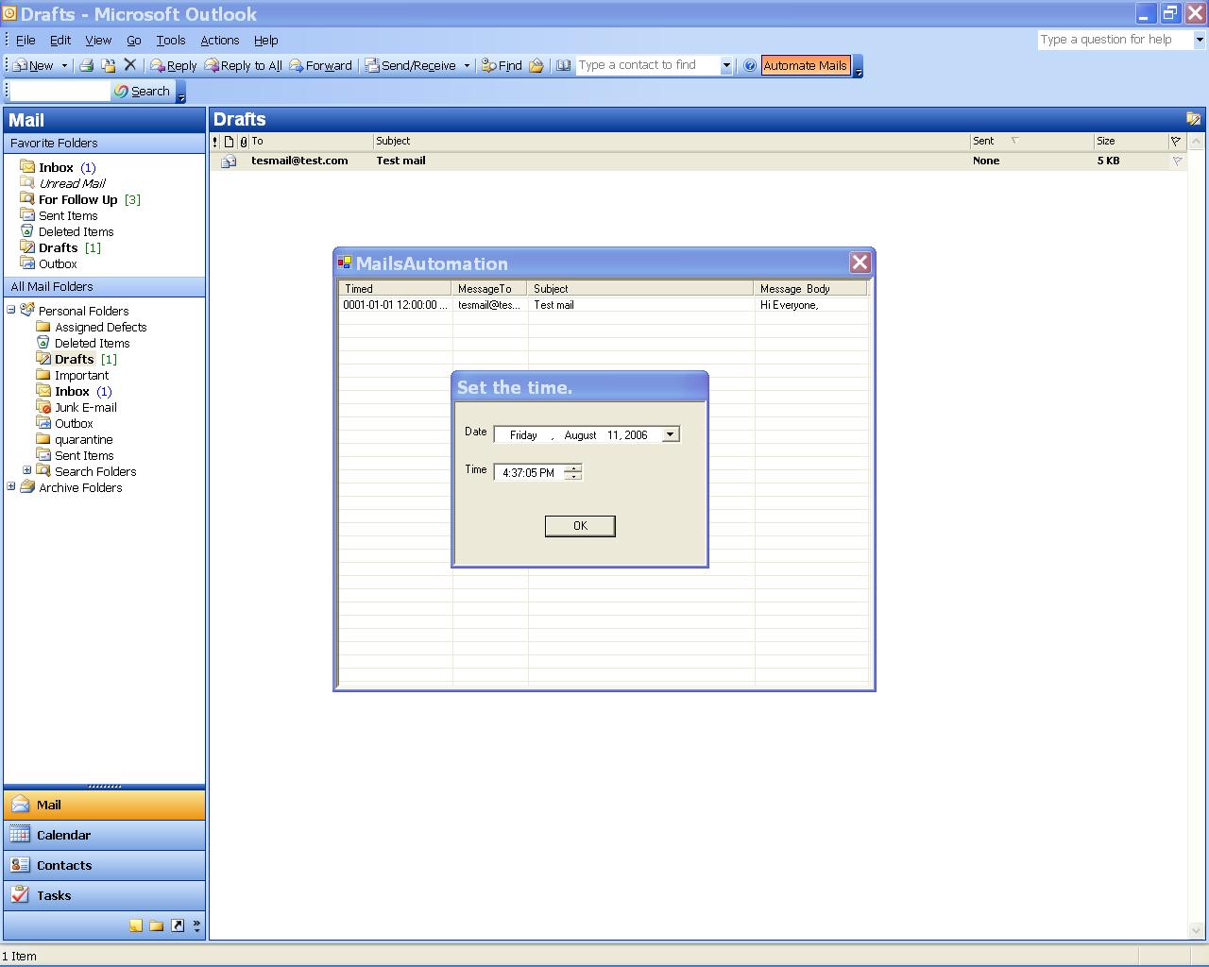Select the quarantine folder
Image resolution: width=1209 pixels, height=967 pixels.
tap(83, 439)
